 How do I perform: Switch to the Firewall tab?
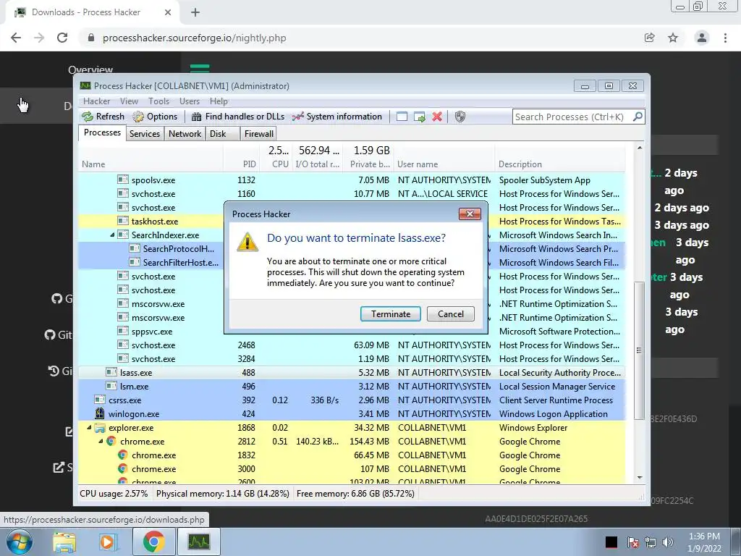(x=258, y=134)
